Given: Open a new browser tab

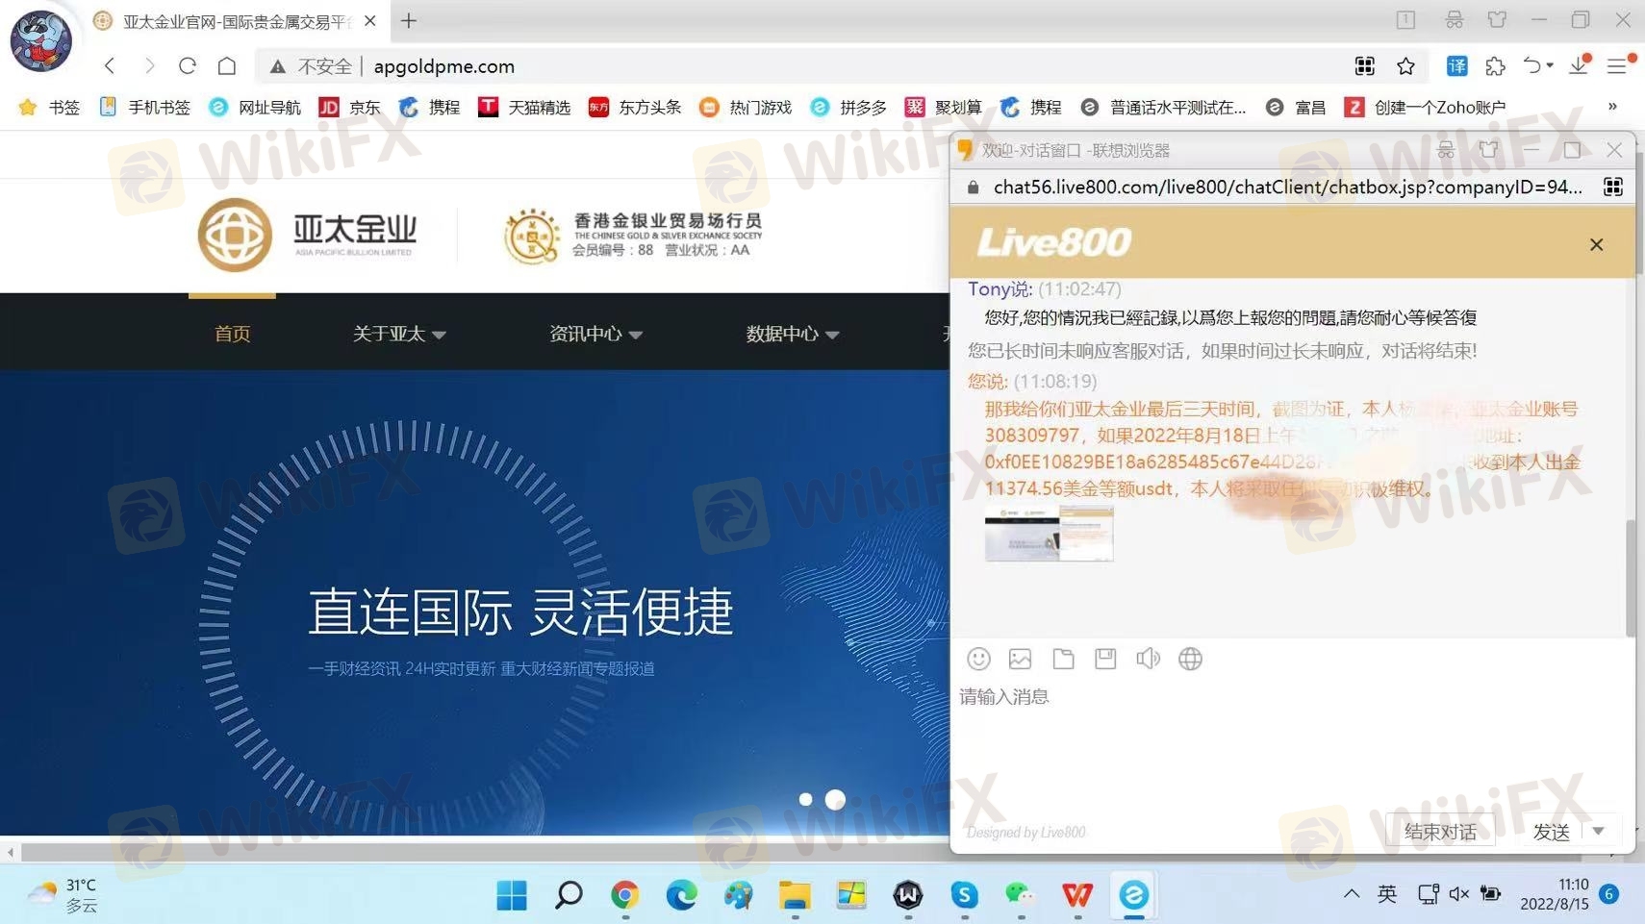Looking at the screenshot, I should 409,20.
